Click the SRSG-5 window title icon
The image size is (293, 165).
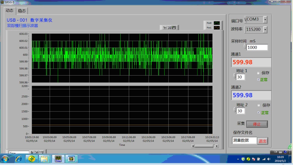pos(2,2)
